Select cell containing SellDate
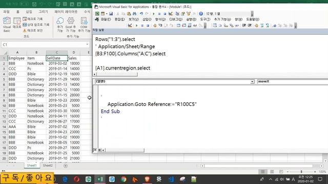Image resolution: width=328 pixels, height=184 pixels. [57, 58]
